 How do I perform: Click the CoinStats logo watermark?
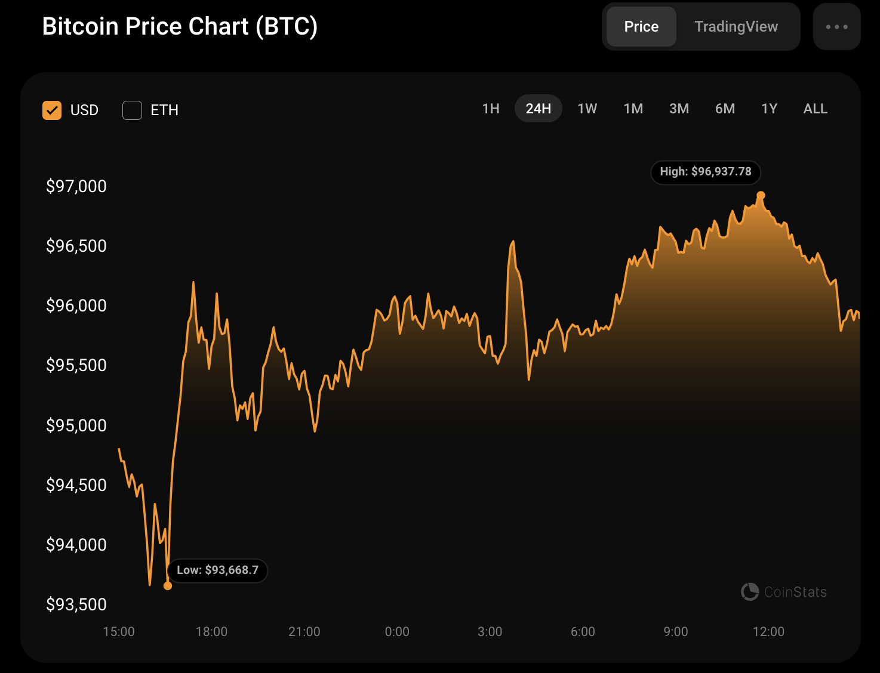[784, 592]
